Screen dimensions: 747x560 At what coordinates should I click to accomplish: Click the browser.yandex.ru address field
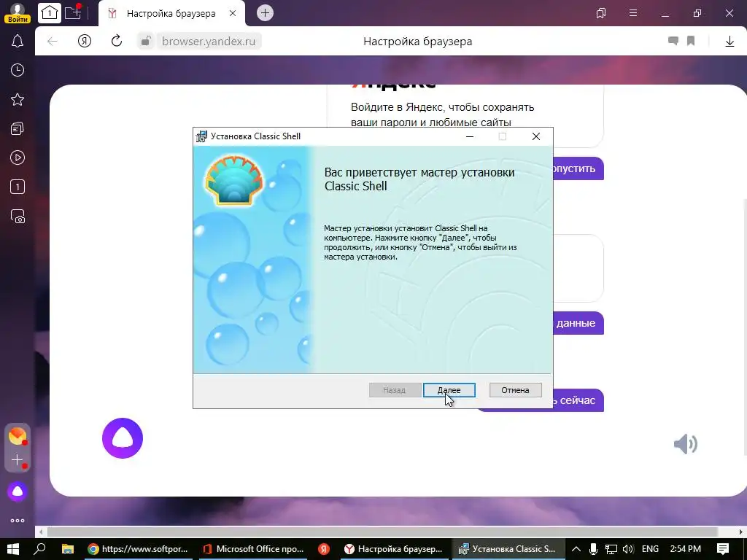(x=208, y=42)
